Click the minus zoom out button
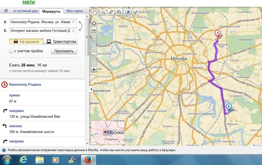The image size is (262, 165). (x=94, y=30)
